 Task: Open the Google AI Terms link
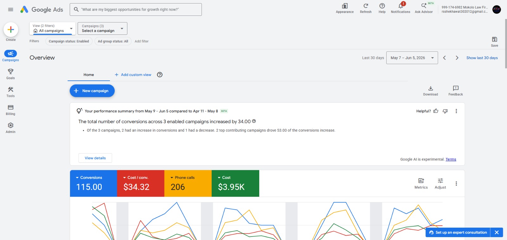coord(451,159)
